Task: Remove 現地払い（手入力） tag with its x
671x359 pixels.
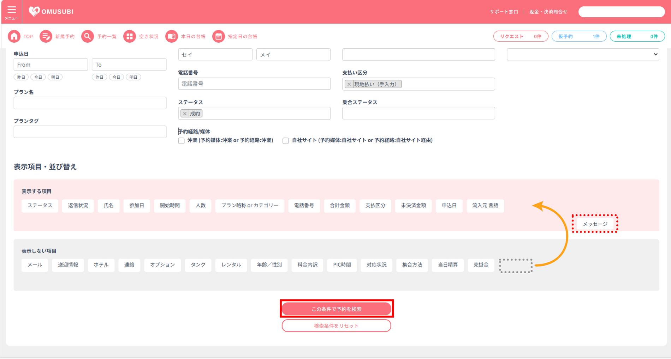Action: coord(349,84)
